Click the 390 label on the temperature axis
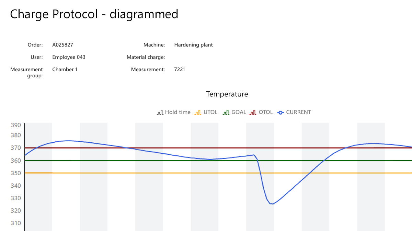 [16, 125]
